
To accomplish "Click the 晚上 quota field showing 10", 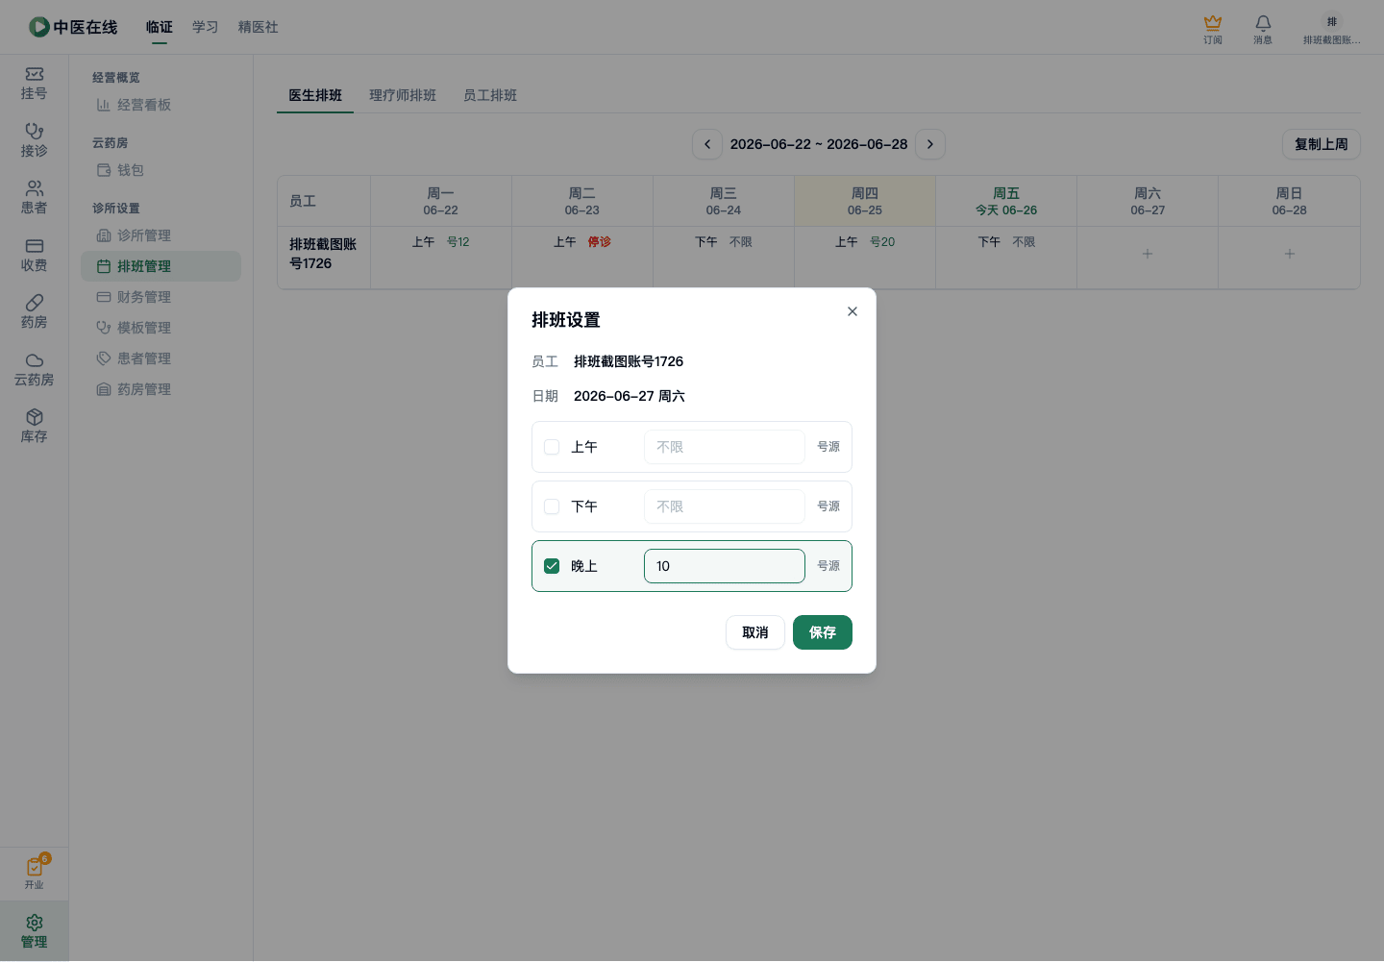I will pyautogui.click(x=725, y=566).
